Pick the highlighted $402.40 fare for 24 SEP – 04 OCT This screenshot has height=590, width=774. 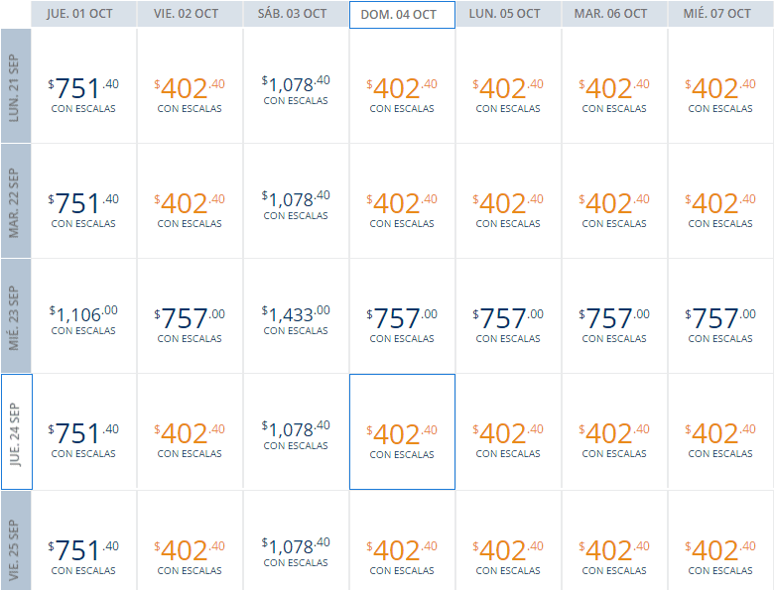click(402, 431)
